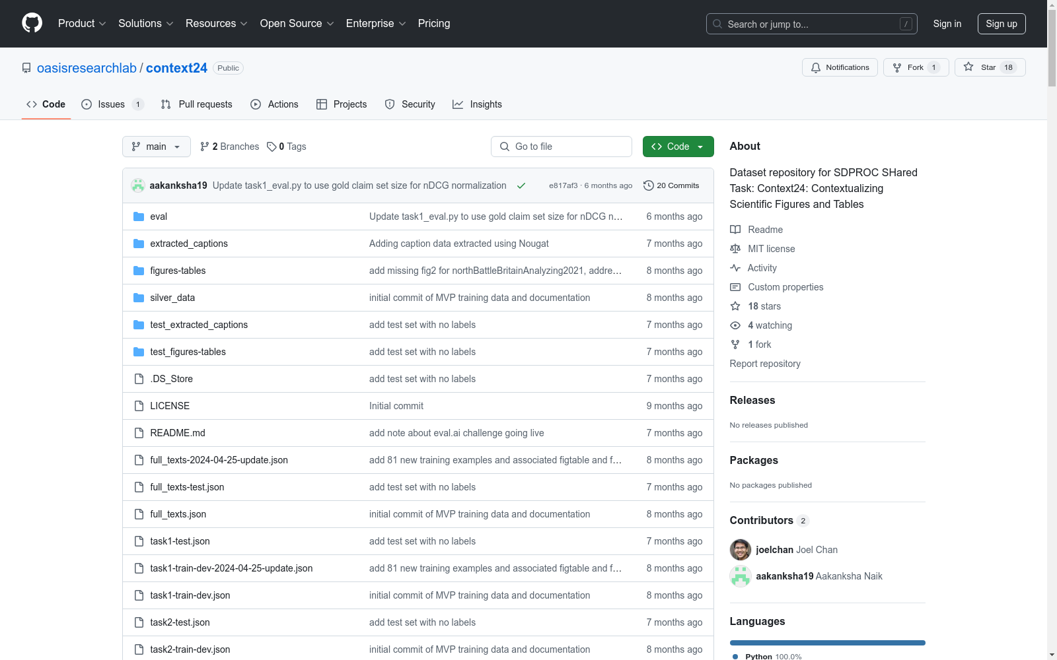Viewport: 1057px width, 660px height.
Task: Click the Go to file search box
Action: pos(562,147)
